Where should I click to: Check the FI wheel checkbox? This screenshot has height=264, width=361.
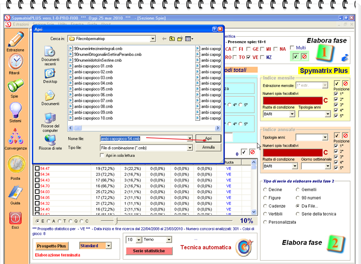pyautogui.click(x=235, y=49)
